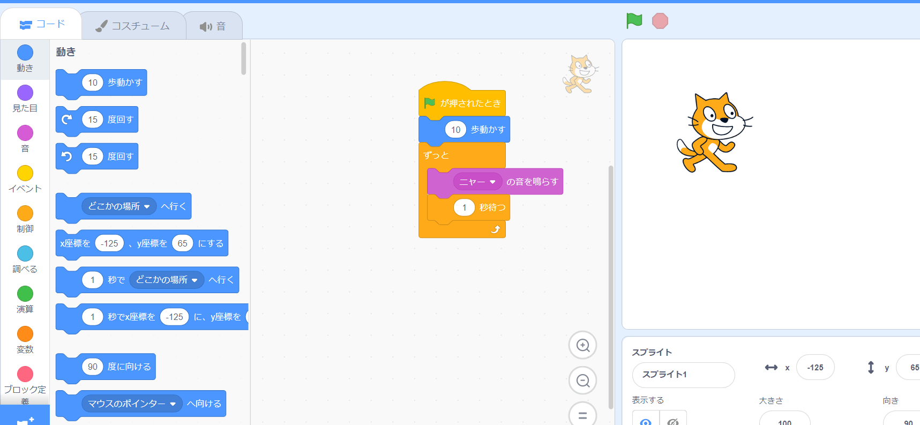Edit the sprite name field スプライト1
Viewport: 920px width, 425px height.
[x=683, y=375]
